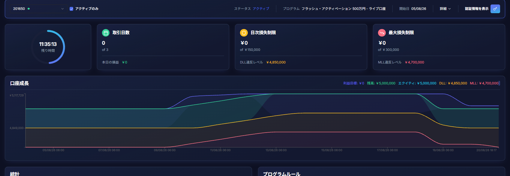Toggle the MLL: ¥4,700,000 legend entry

point(484,83)
